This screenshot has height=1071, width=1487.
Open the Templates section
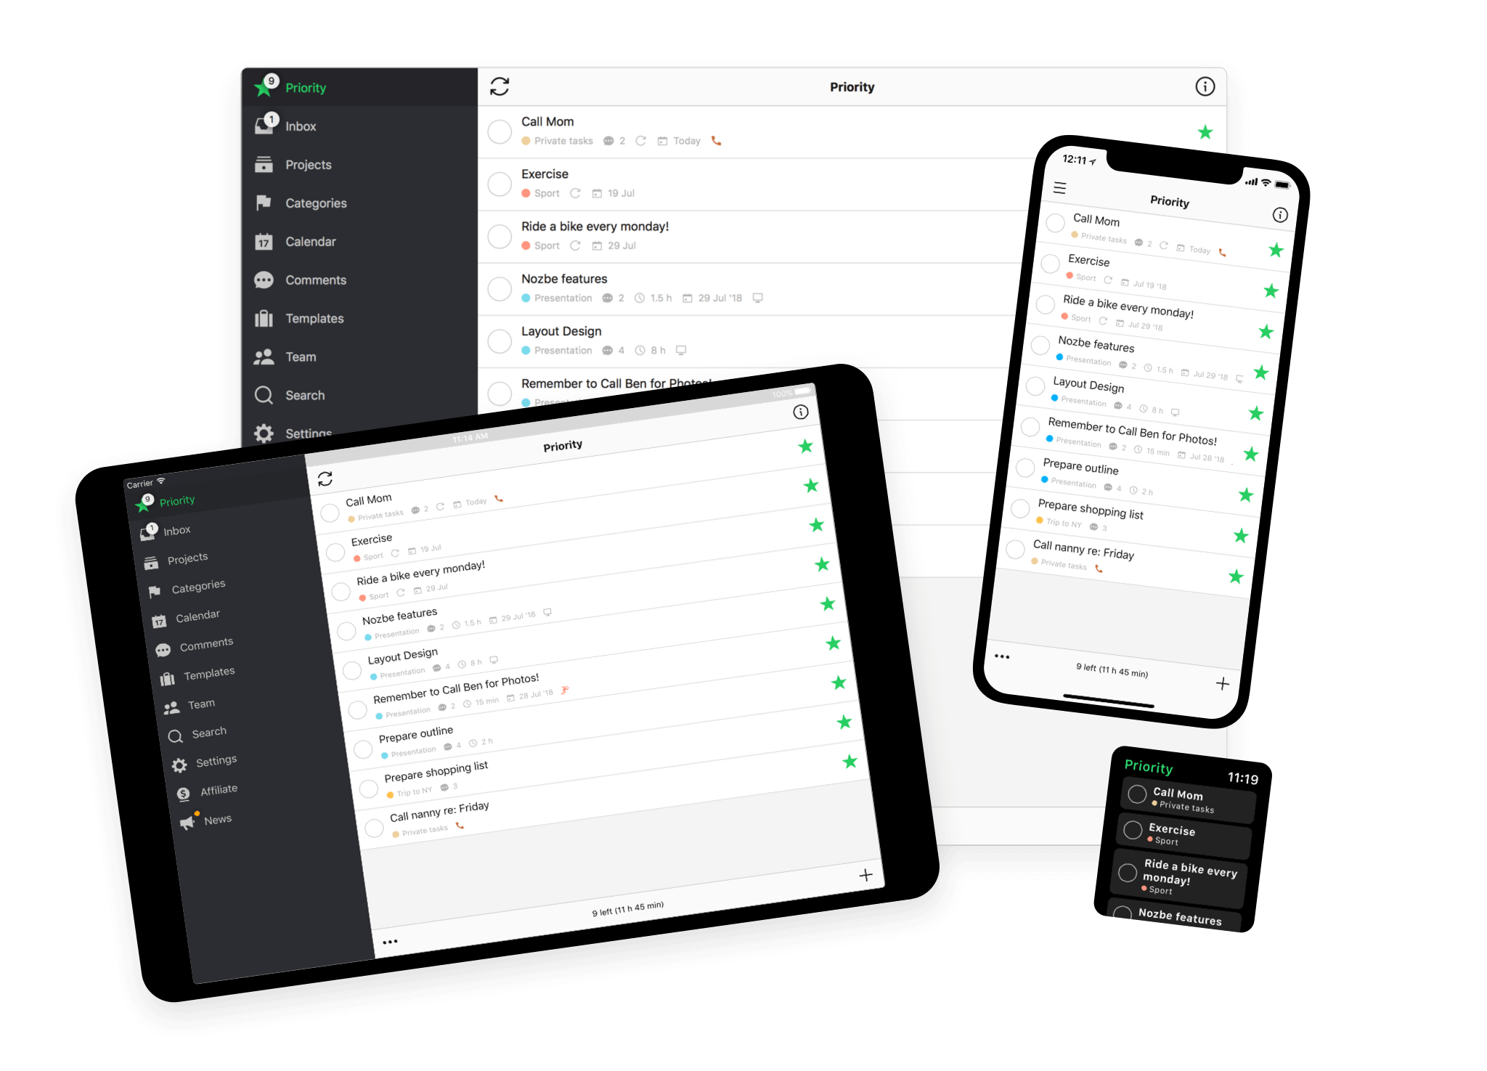(x=314, y=317)
